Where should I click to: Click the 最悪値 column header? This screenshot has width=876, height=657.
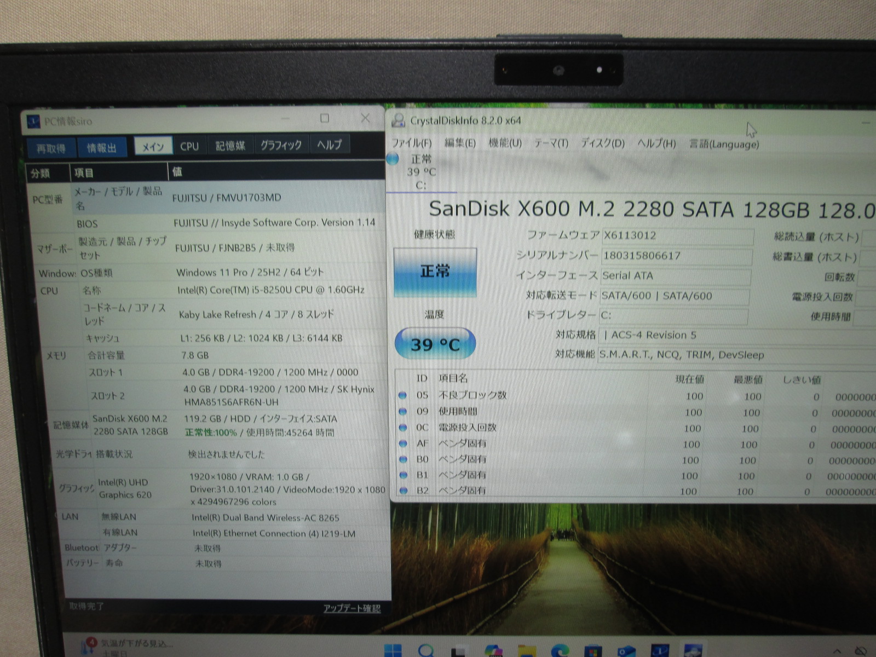point(747,380)
